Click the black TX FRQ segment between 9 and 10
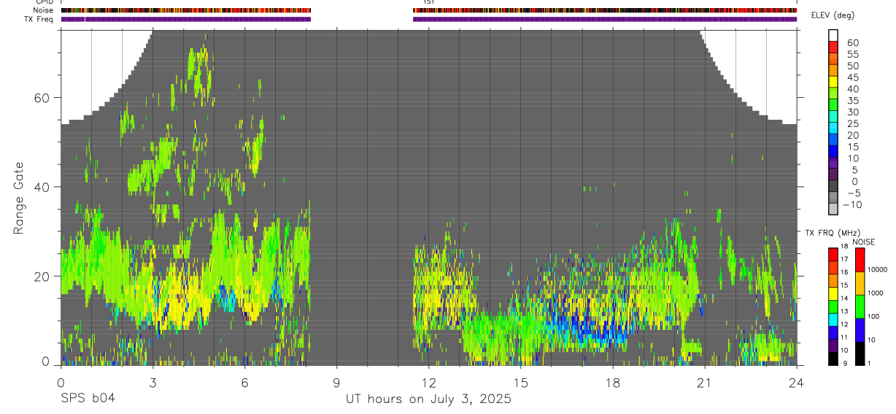The width and height of the screenshot is (896, 414). tap(833, 359)
